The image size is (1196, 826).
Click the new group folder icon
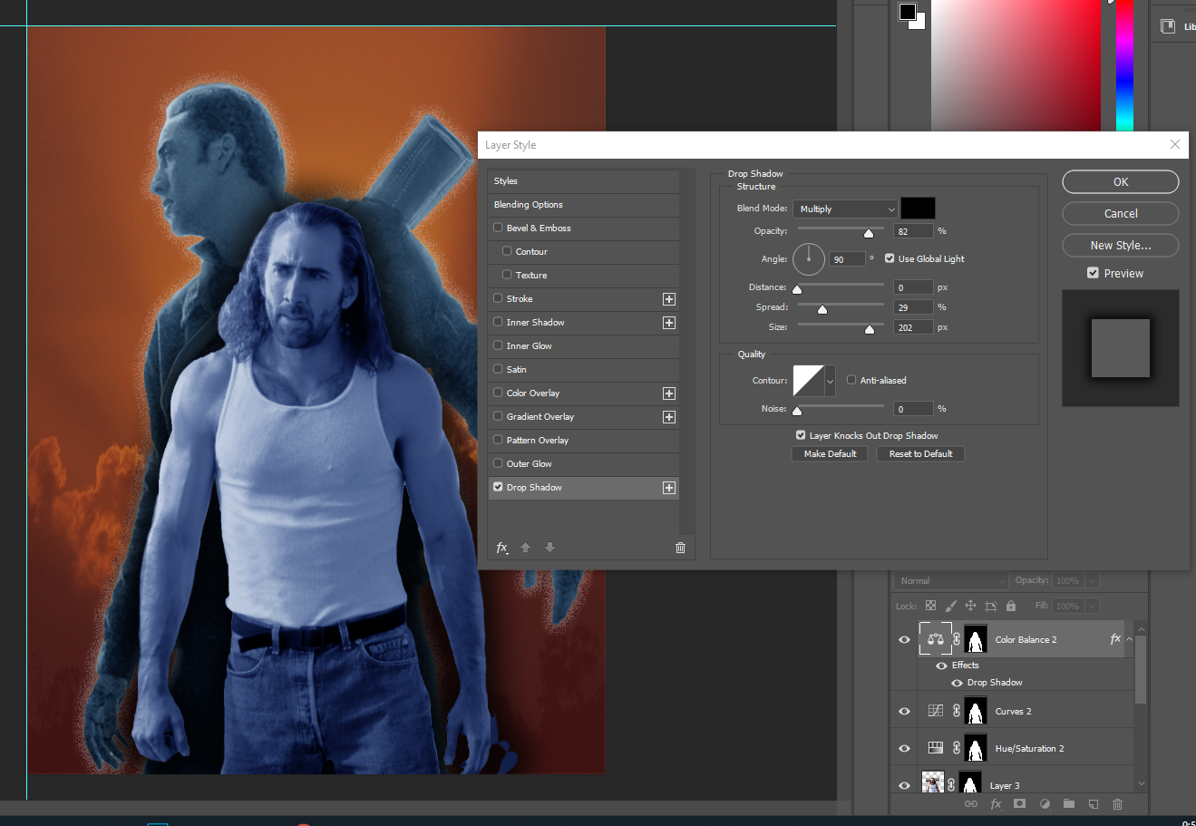[1069, 804]
